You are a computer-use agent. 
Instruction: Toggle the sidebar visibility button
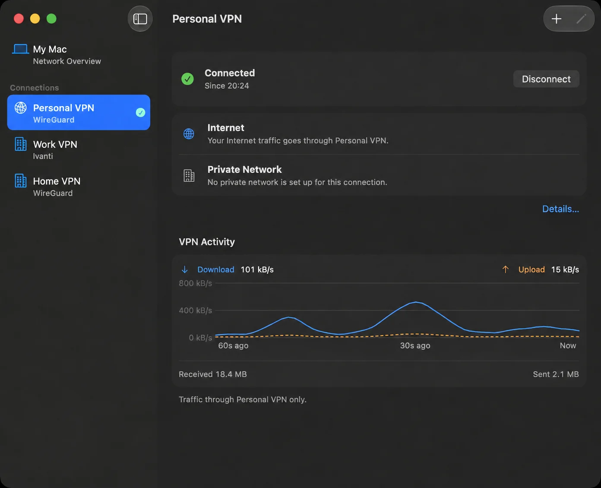pos(140,19)
